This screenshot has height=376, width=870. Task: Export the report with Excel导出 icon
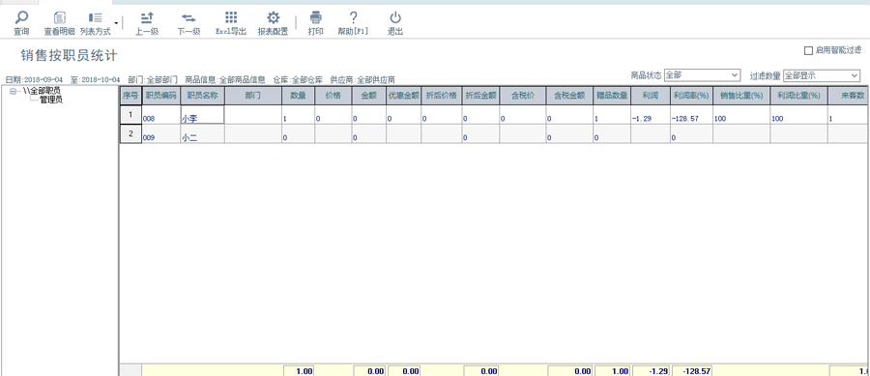(x=231, y=18)
